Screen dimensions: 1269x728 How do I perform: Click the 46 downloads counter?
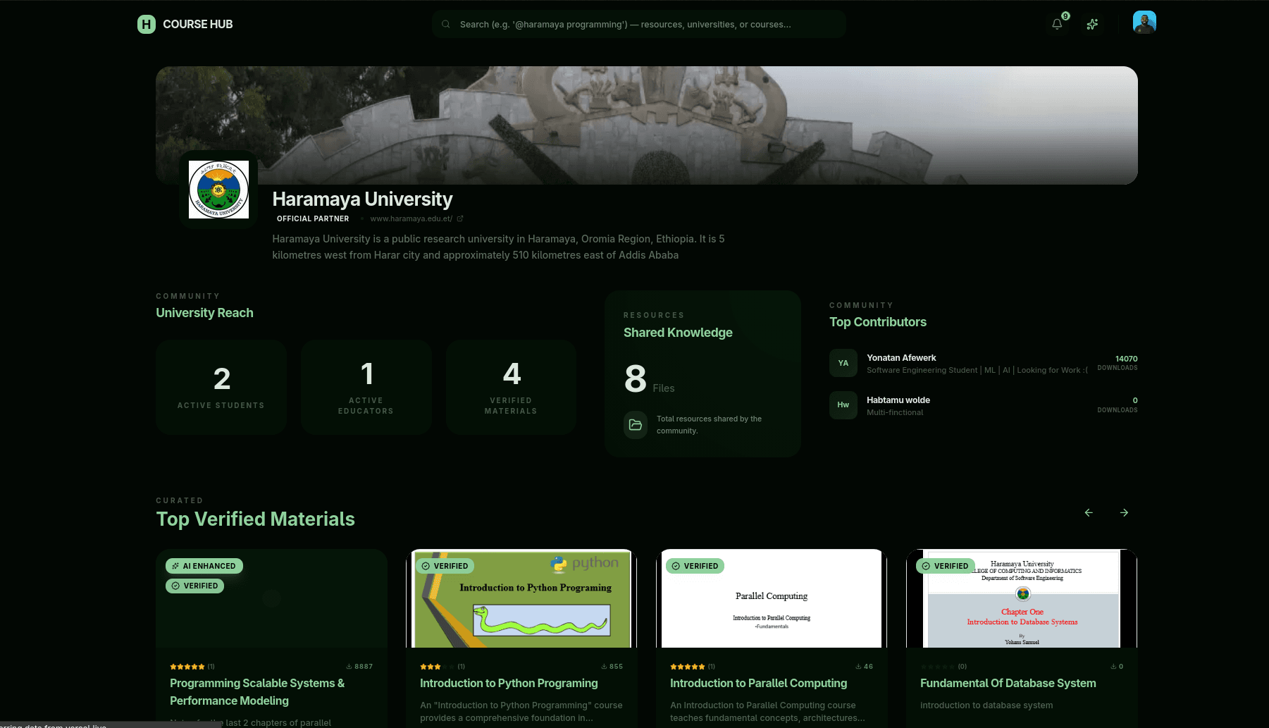tap(865, 667)
